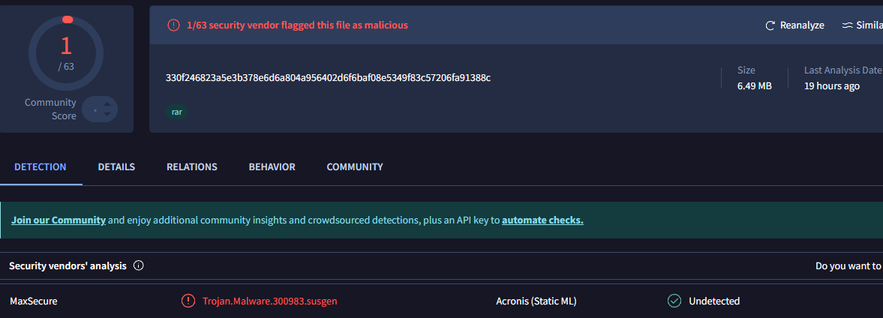Vote down the Community Score

[108, 115]
